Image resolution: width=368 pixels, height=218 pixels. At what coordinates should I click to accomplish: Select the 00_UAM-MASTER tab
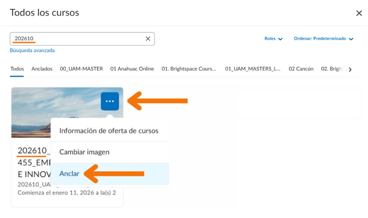tap(81, 69)
